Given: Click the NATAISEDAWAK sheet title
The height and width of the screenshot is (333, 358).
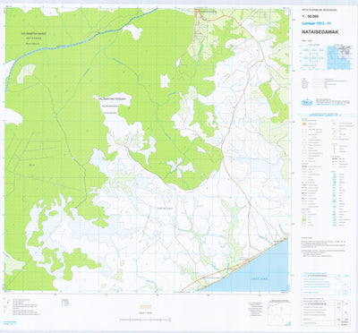Looking at the screenshot, I should (x=320, y=32).
